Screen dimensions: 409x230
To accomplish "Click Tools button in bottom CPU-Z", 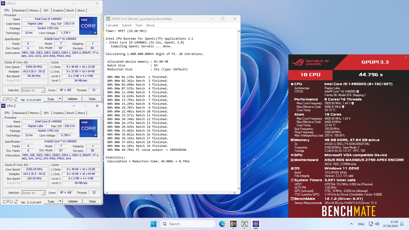I will 51,201.
